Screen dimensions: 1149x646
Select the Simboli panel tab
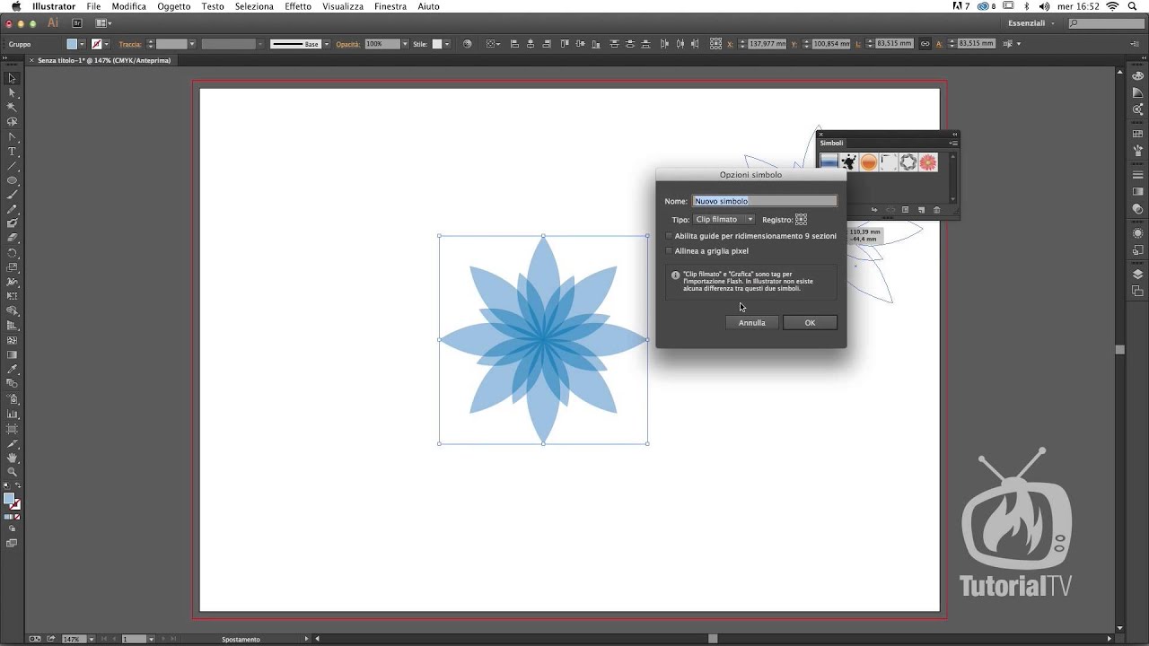(x=832, y=143)
